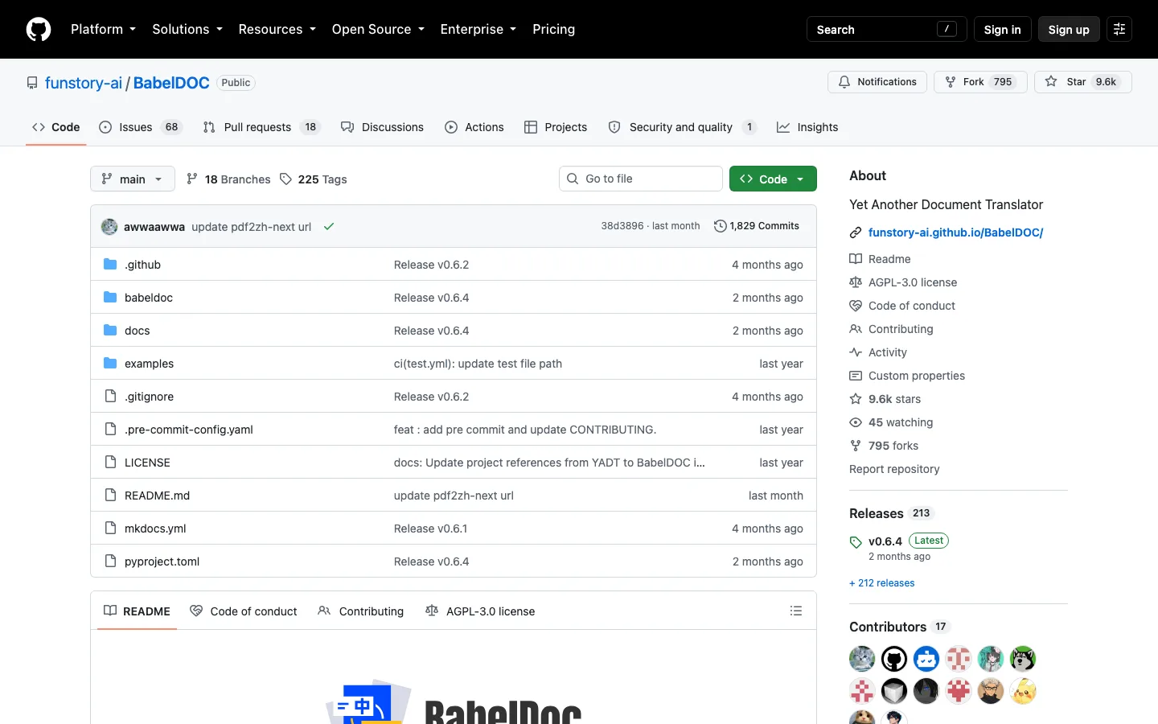
Task: Open the README outline list icon
Action: pyautogui.click(x=796, y=611)
